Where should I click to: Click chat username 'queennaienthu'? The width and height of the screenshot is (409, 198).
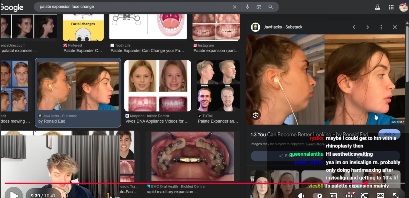click(x=306, y=154)
